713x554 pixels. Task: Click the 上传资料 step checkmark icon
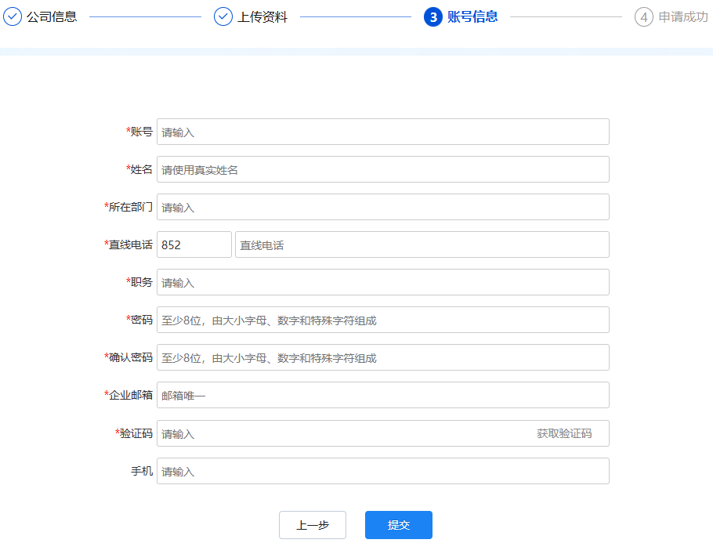coord(223,16)
